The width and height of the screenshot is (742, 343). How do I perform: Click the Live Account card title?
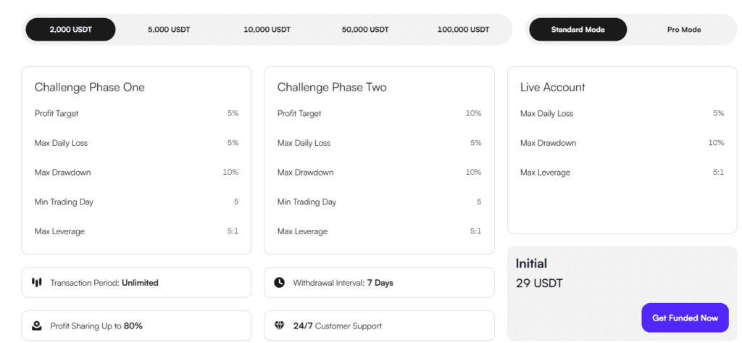tap(553, 87)
